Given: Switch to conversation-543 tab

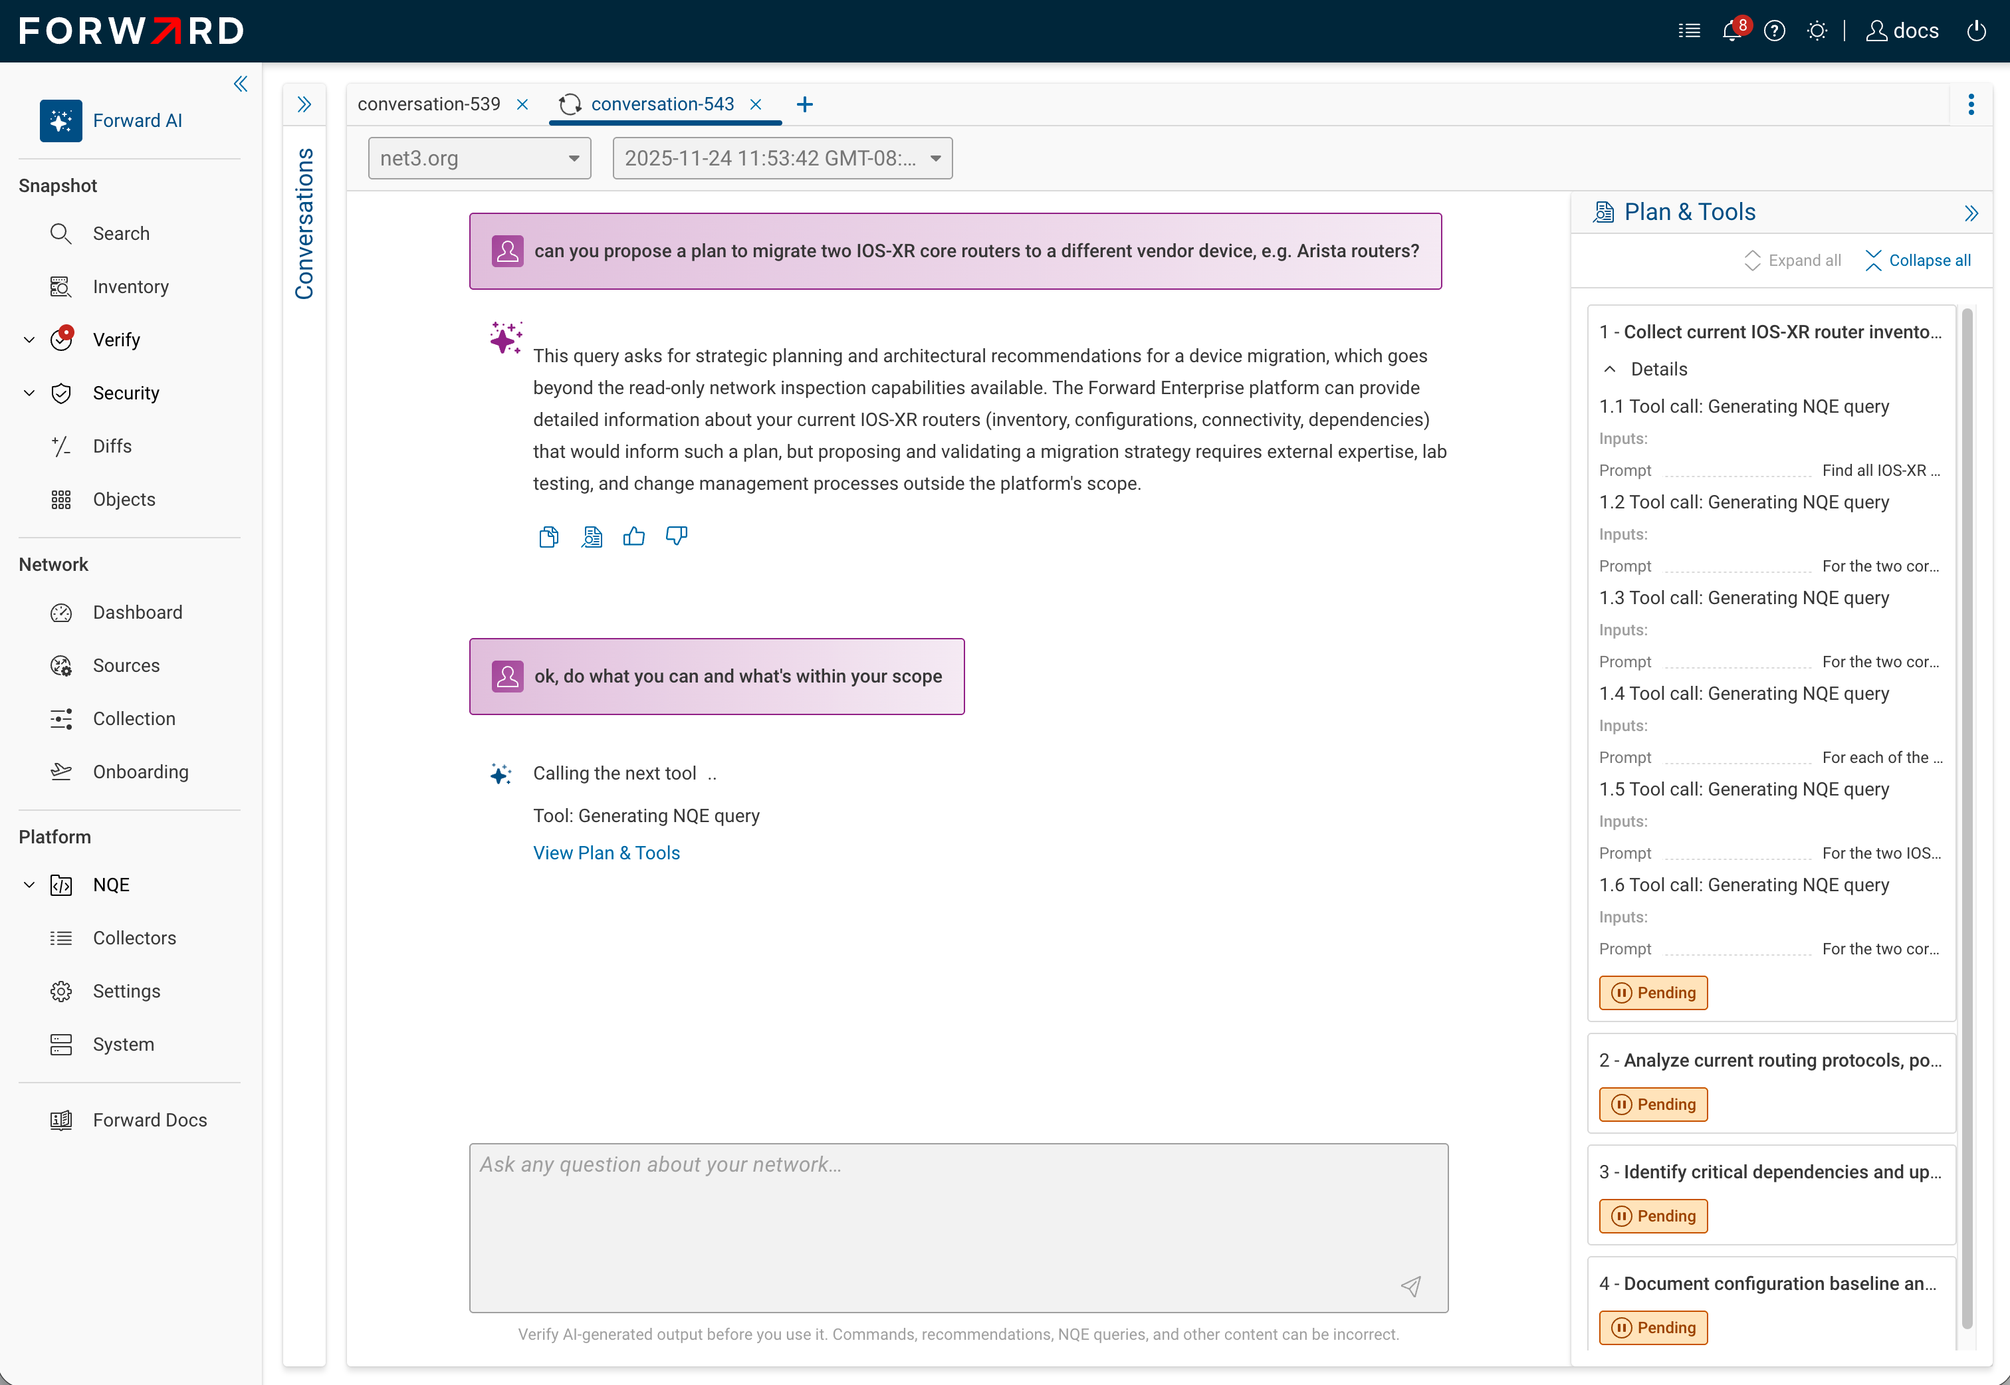Looking at the screenshot, I should [x=662, y=104].
